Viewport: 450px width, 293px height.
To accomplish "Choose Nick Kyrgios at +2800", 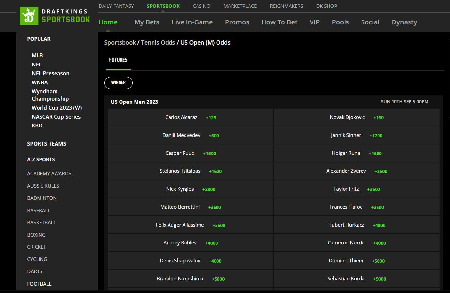I will (191, 189).
